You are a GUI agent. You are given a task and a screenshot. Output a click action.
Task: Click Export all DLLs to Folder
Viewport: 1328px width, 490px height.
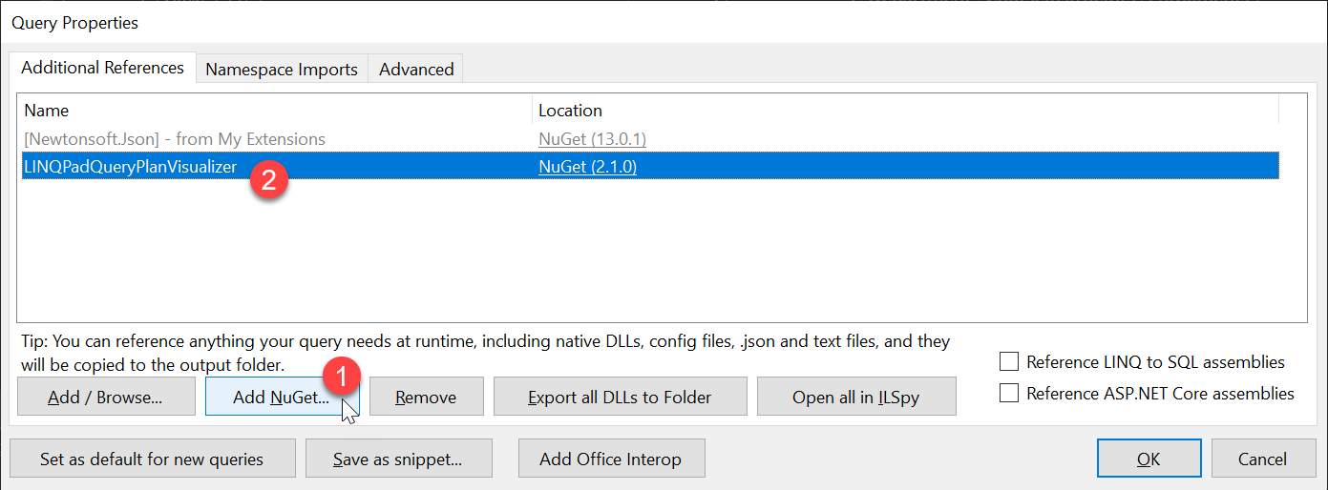[620, 397]
